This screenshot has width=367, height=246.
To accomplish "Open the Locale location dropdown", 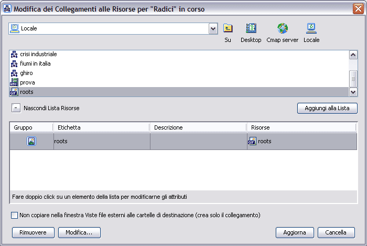I will 213,29.
